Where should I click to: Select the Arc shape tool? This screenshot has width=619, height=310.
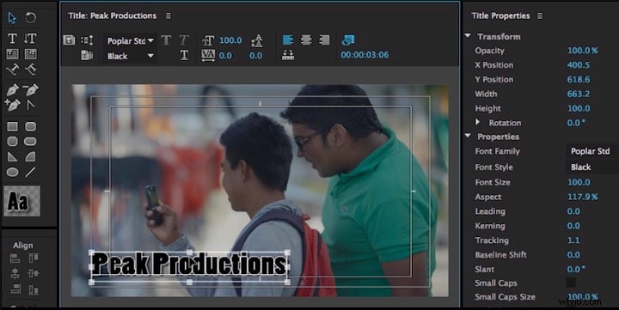[x=30, y=156]
